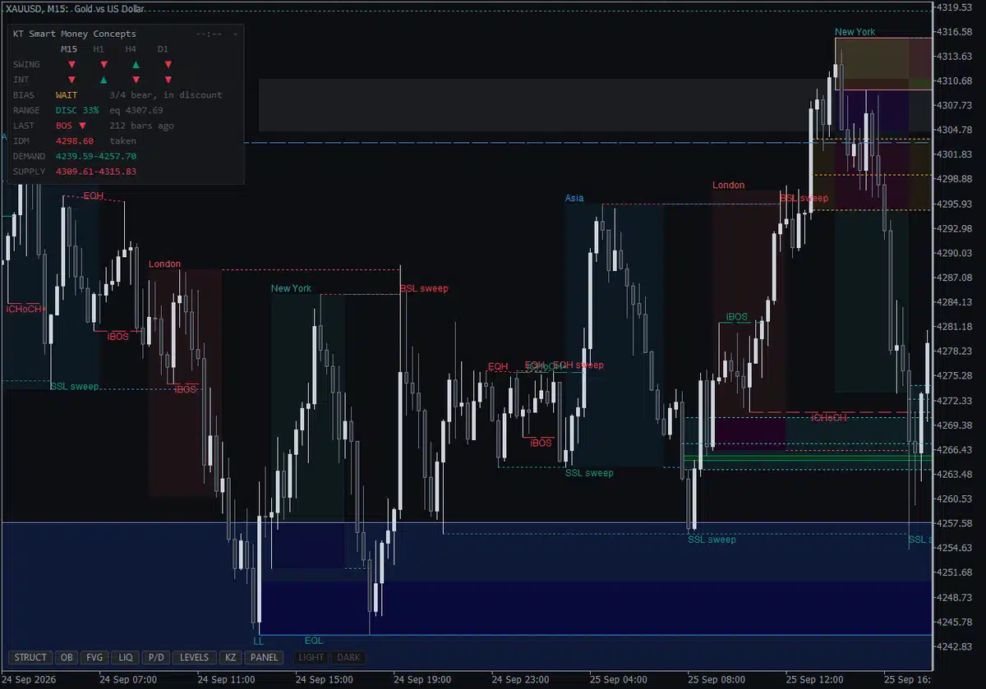This screenshot has height=689, width=986.
Task: Select the H4 timeframe column header
Action: coord(131,49)
